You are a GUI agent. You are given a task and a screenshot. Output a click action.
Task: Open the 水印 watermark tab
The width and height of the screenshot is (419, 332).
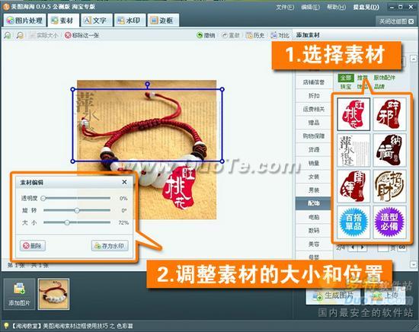(130, 21)
